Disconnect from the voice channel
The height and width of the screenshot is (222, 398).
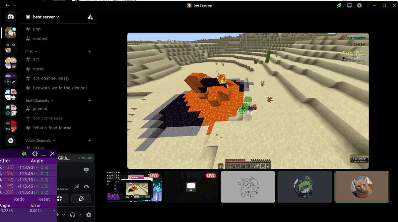[x=86, y=187]
